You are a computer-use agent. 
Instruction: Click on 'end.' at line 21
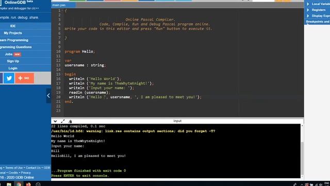(x=69, y=102)
